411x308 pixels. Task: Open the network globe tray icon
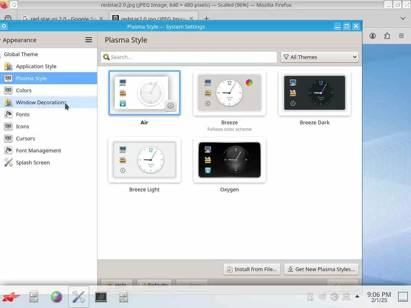tap(334, 297)
